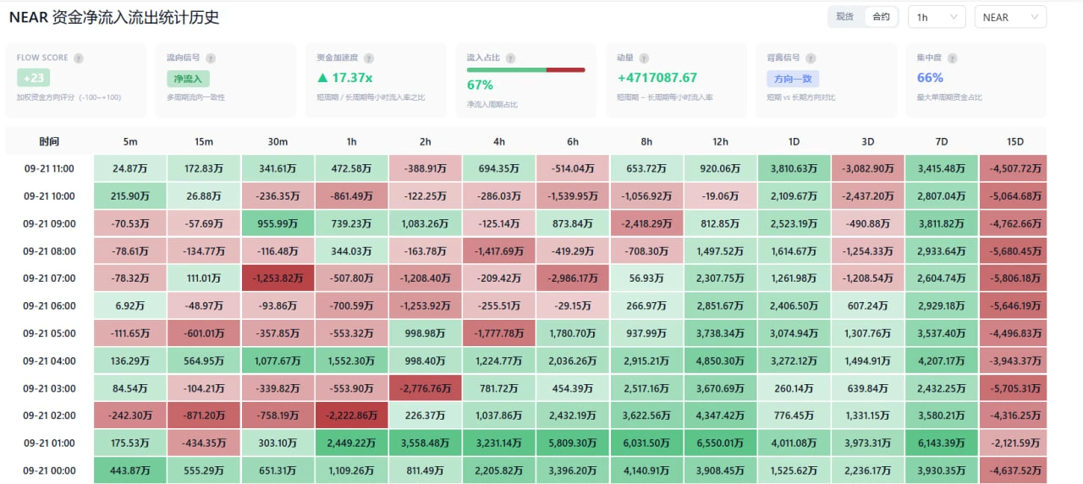Click the inflow ratio progress bar
This screenshot has height=484, width=1083.
525,69
